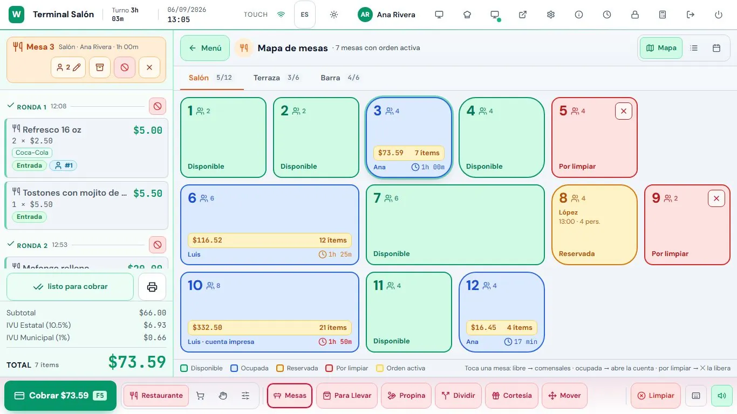Click the external link icon in header

tap(523, 15)
